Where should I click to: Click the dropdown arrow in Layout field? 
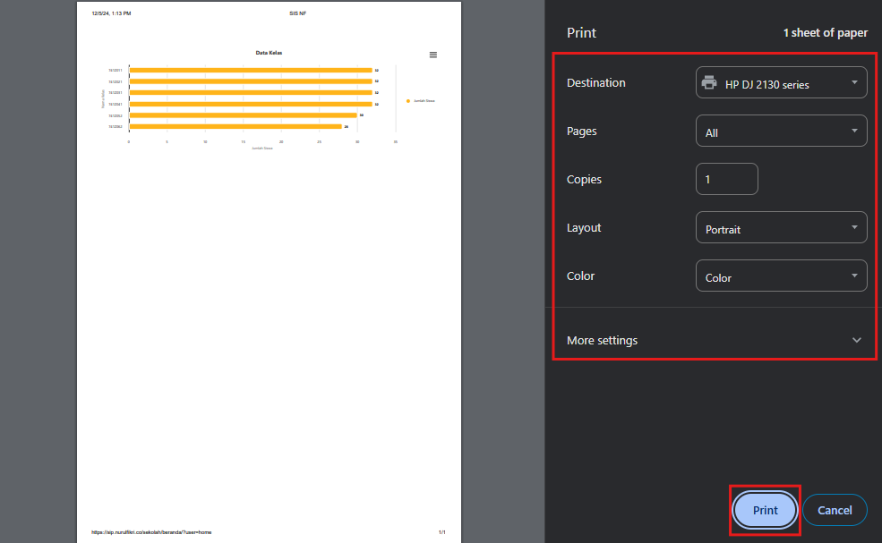(x=854, y=228)
